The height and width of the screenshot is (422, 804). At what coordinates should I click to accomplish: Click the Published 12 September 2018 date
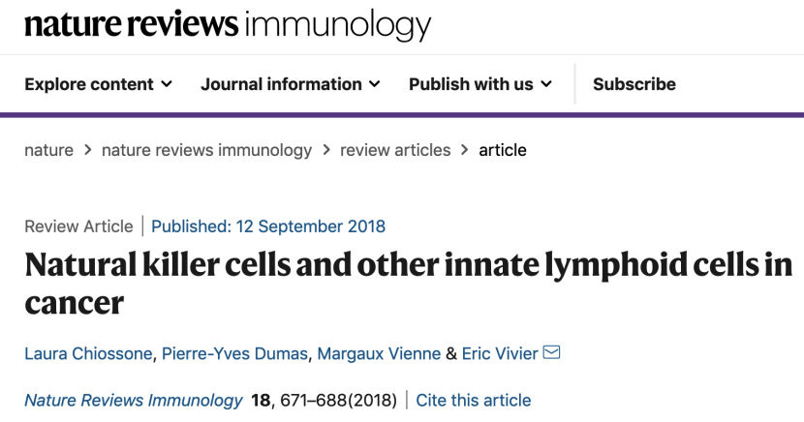pyautogui.click(x=268, y=226)
